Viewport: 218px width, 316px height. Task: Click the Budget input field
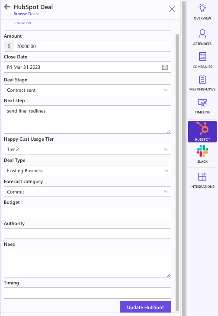pyautogui.click(x=87, y=213)
